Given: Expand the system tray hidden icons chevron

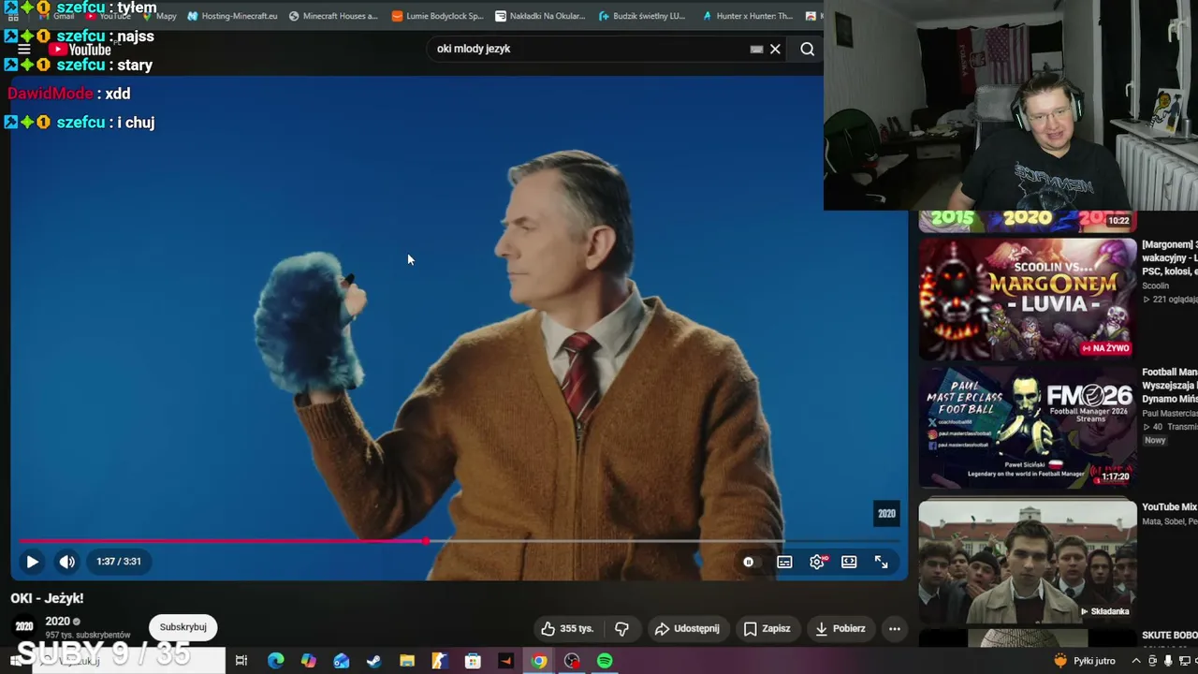Looking at the screenshot, I should pos(1136,661).
